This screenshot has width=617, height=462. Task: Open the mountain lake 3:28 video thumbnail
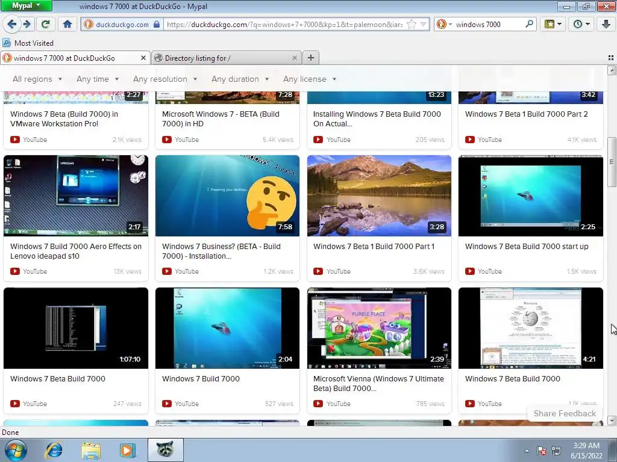coord(379,196)
